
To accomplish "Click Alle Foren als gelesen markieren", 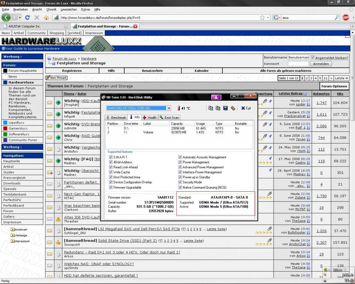I will pos(286,71).
